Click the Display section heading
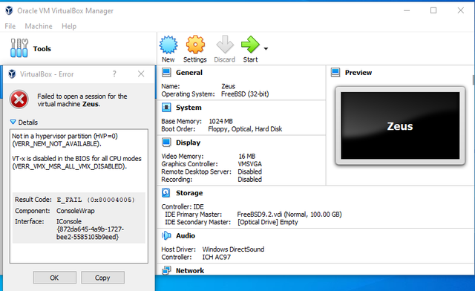This screenshot has width=475, height=291. point(188,143)
